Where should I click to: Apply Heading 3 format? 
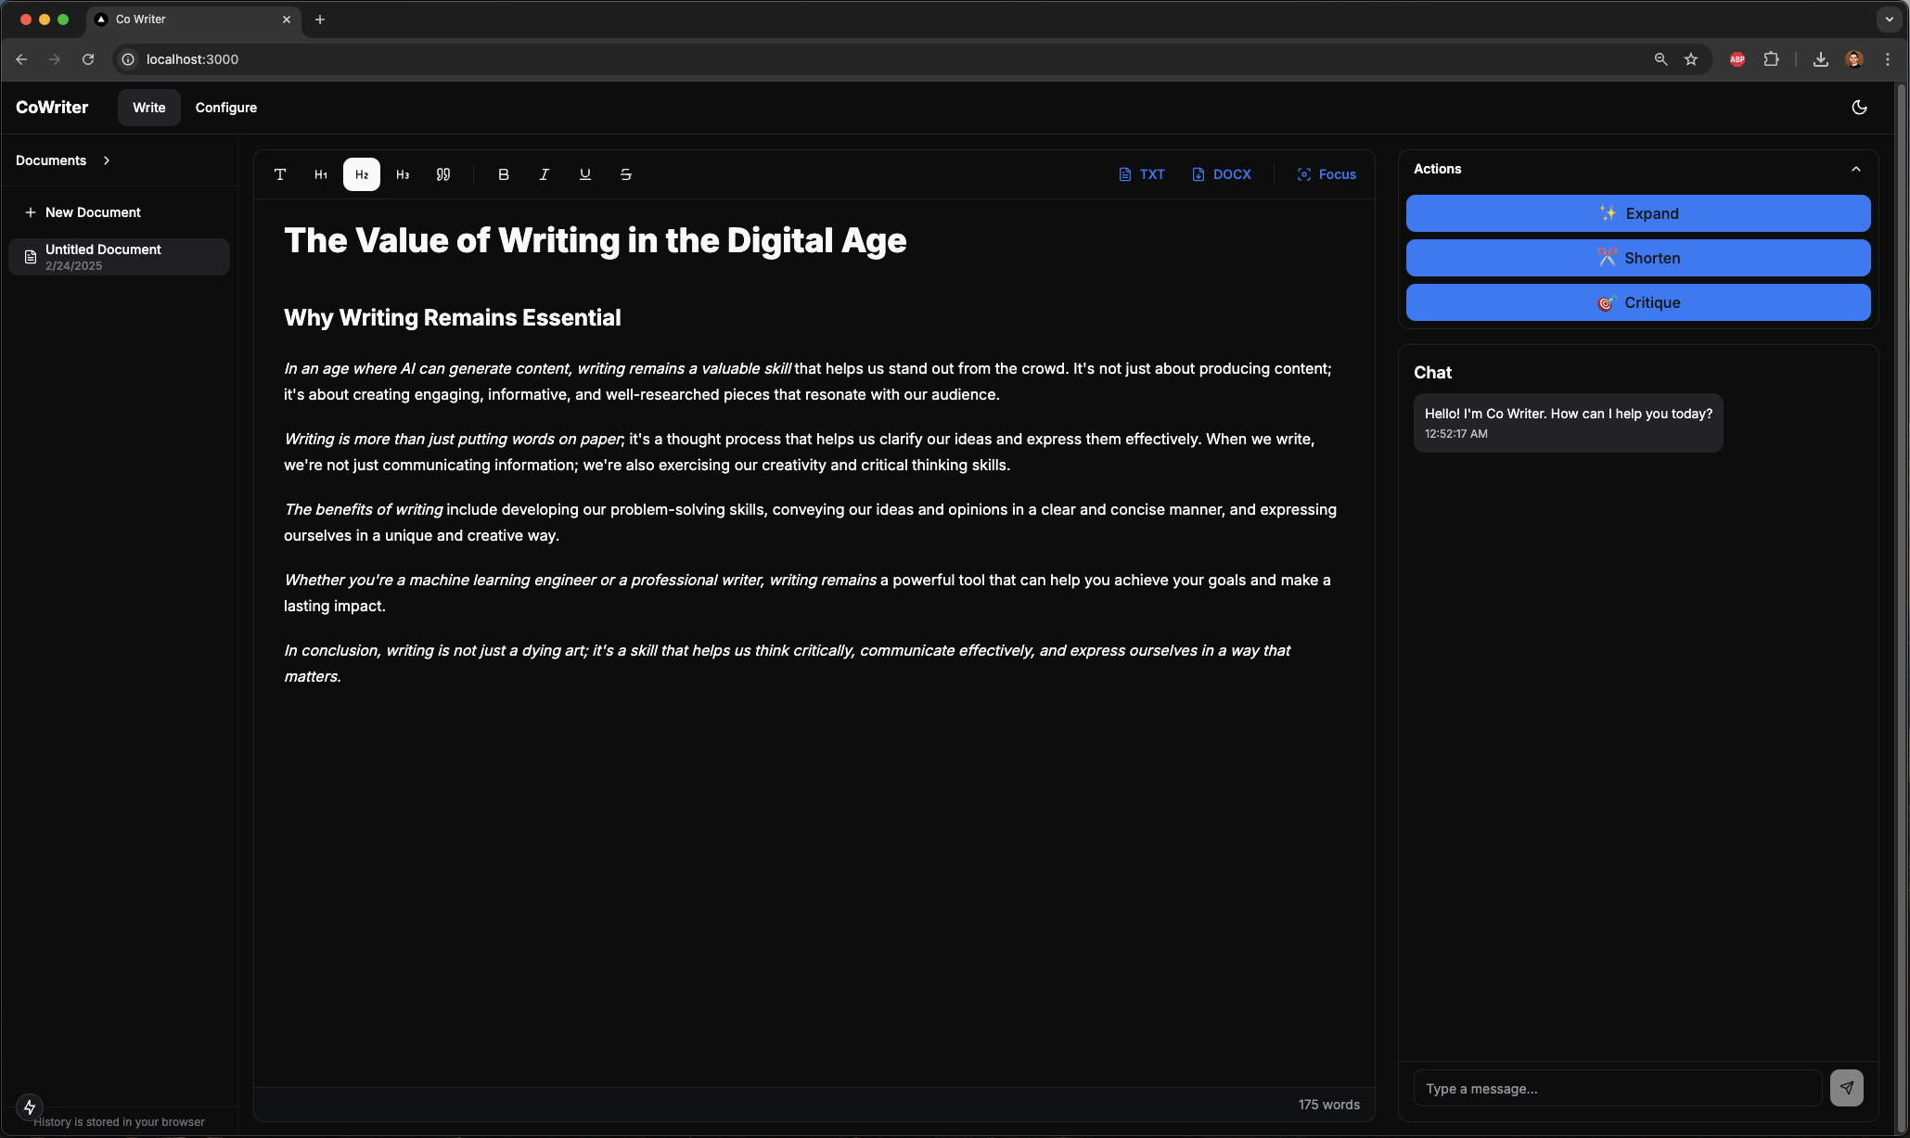(403, 174)
